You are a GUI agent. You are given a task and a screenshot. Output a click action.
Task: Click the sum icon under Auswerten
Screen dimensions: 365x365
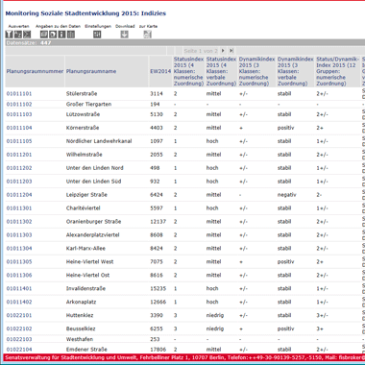pos(27,35)
